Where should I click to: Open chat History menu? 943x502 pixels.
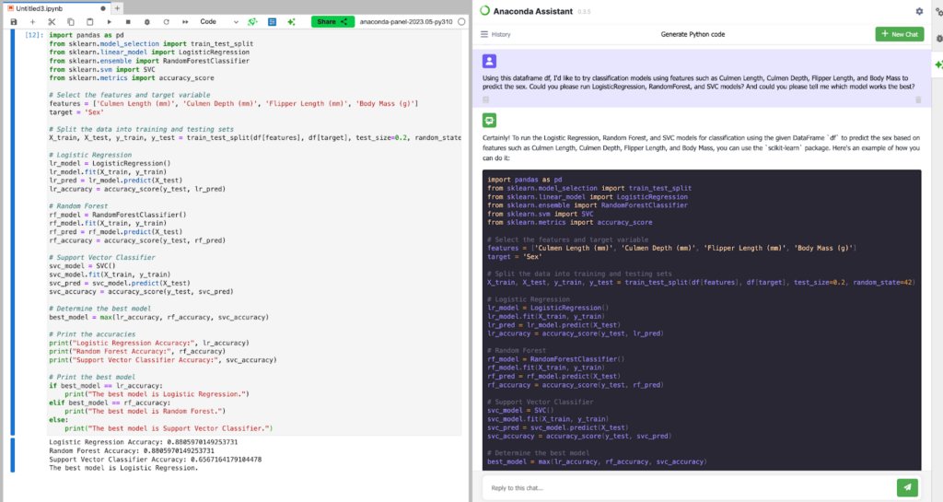tap(495, 34)
